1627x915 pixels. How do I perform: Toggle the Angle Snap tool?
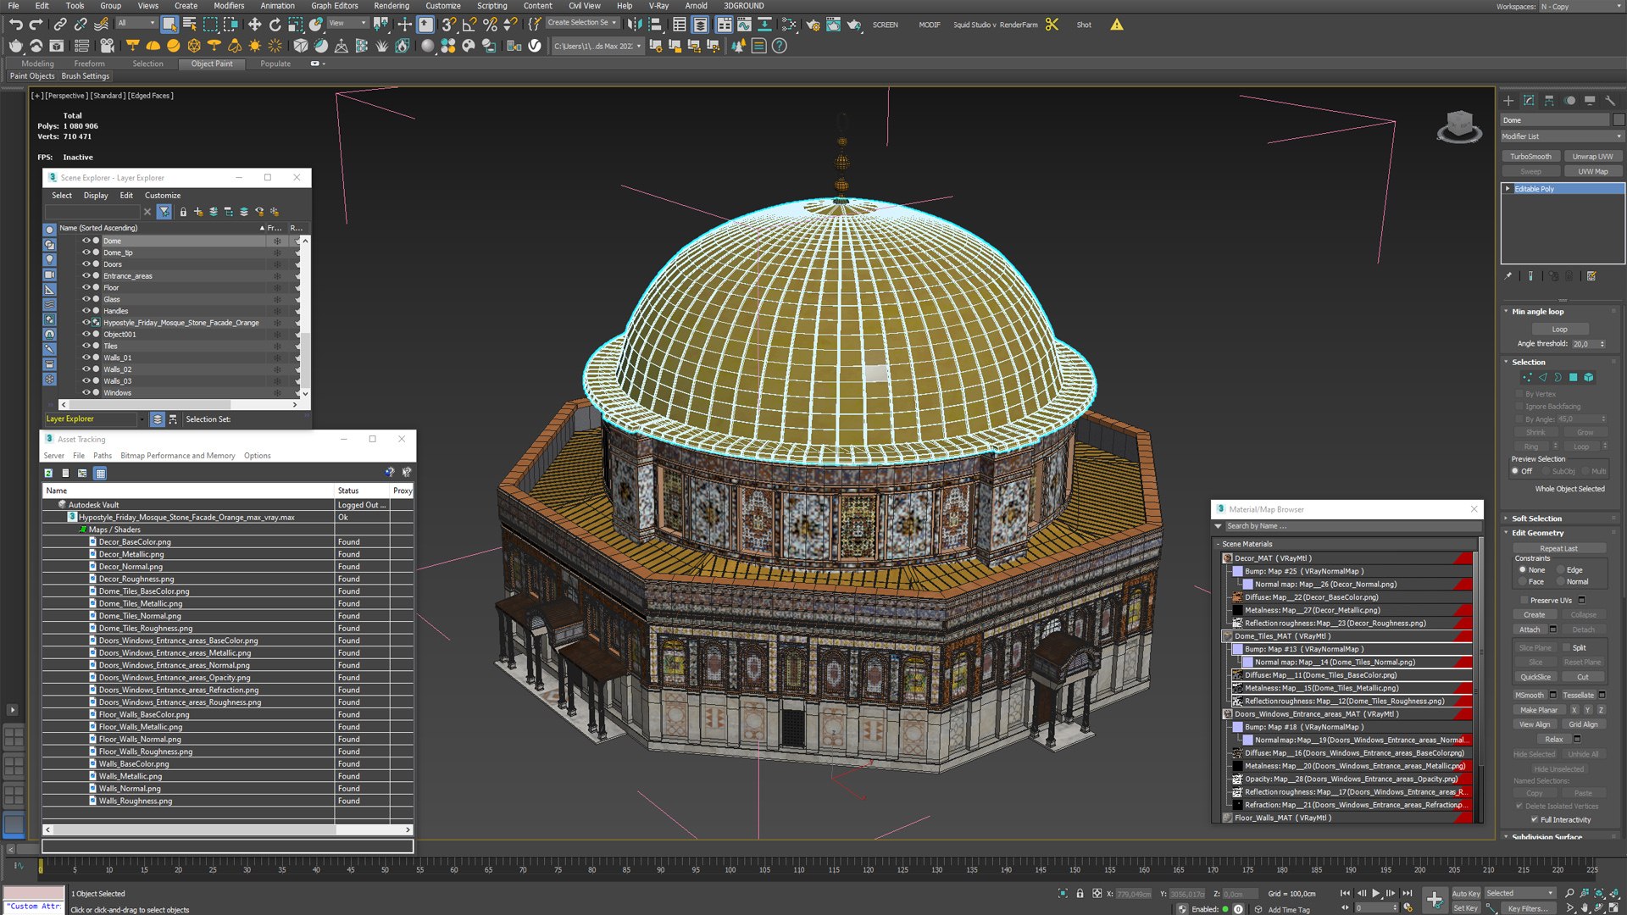(x=469, y=25)
